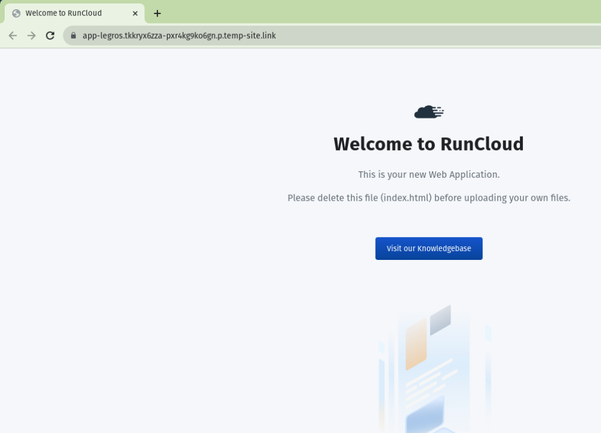Close the Welcome to RunCloud tab
The height and width of the screenshot is (433, 601).
point(135,13)
